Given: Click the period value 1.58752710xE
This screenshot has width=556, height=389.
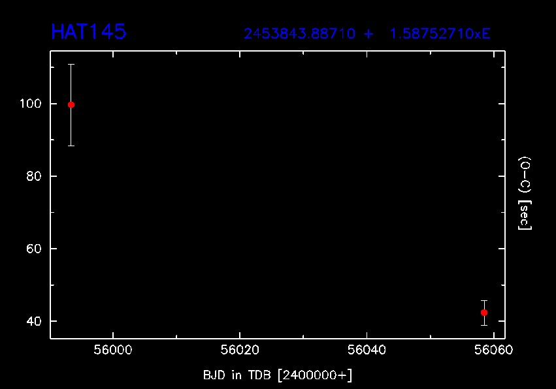Looking at the screenshot, I should 440,34.
